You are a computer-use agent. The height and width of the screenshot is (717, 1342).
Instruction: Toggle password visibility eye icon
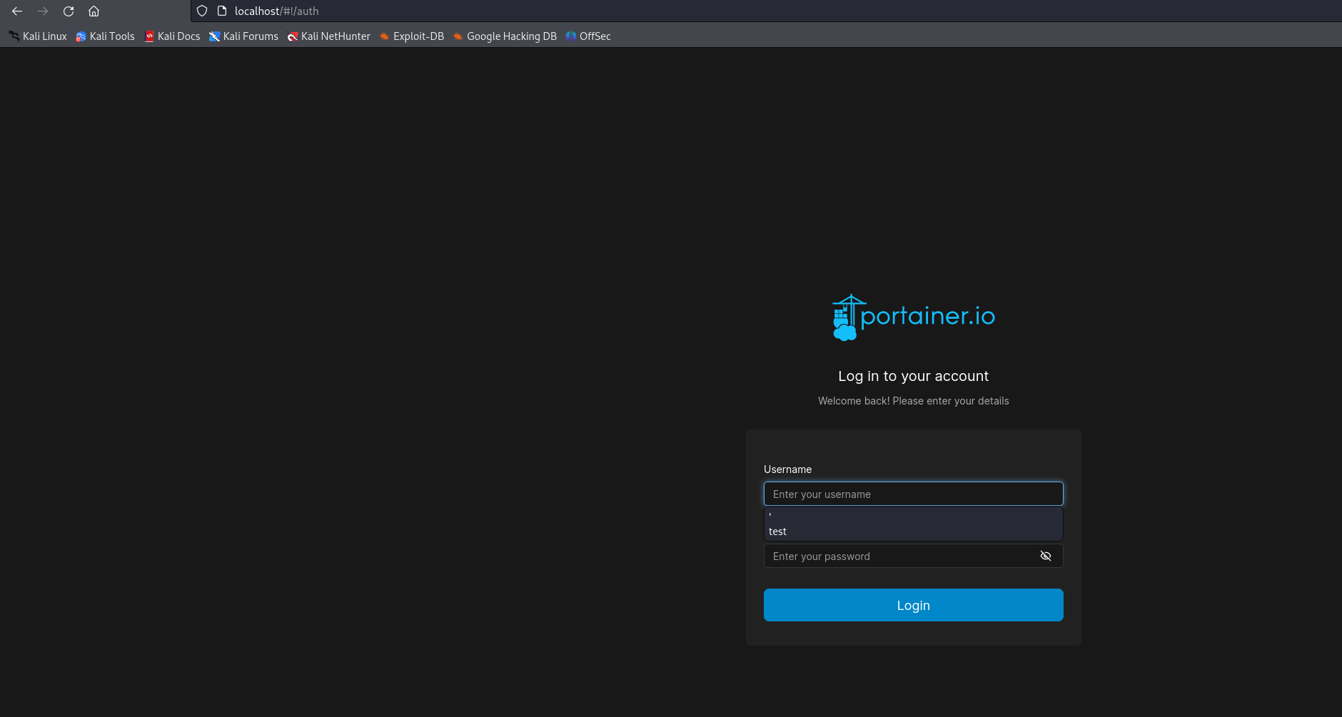tap(1046, 556)
